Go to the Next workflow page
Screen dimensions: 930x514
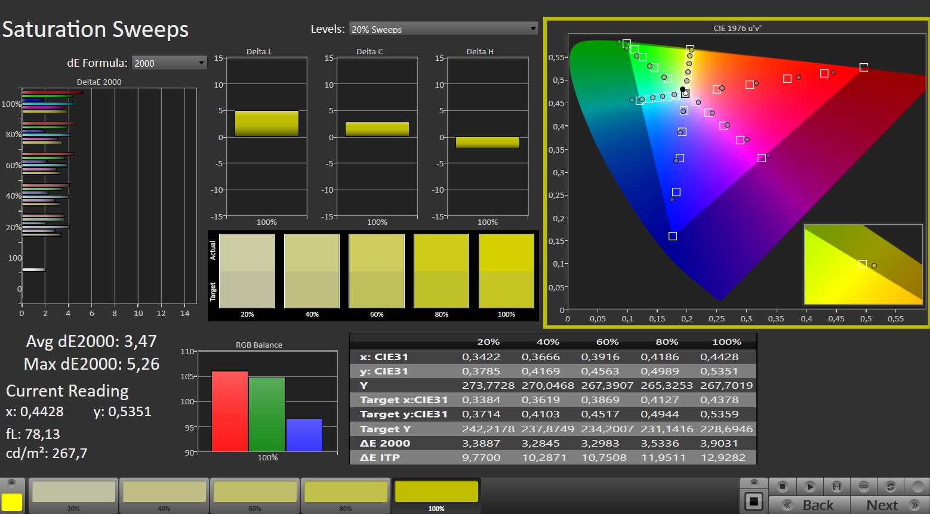pyautogui.click(x=889, y=505)
